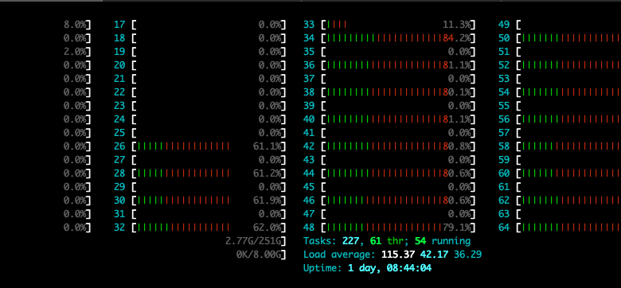
Task: Click the CPU 26 usage meter bar
Action: (209, 146)
